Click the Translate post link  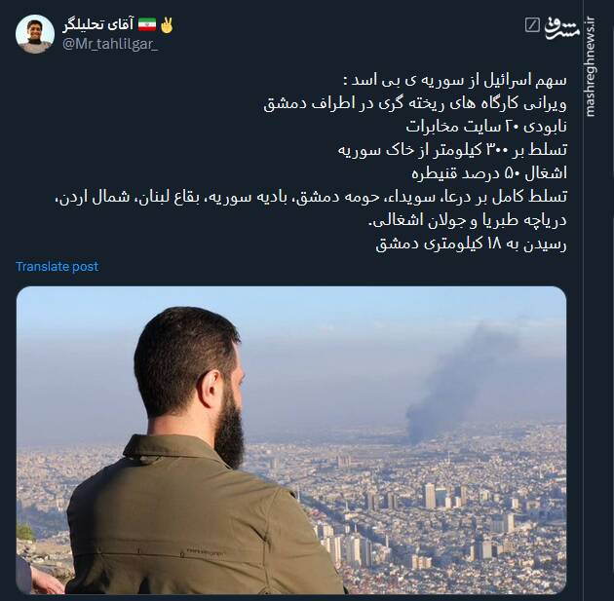point(57,267)
